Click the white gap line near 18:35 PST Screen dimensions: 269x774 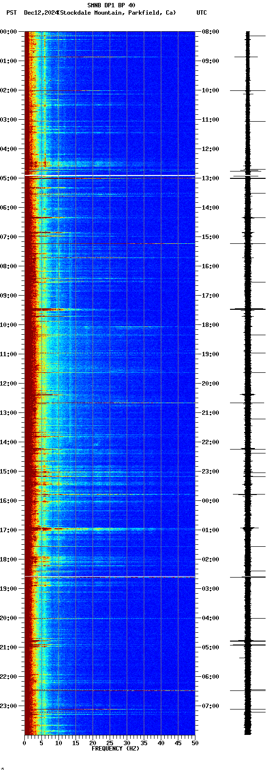(x=110, y=577)
